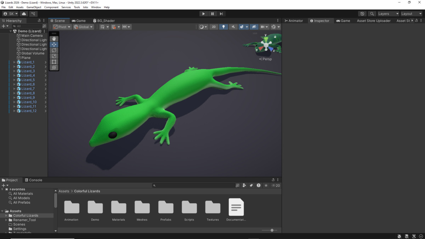Viewport: 425px width, 239px height.
Task: Select the Scale tool
Action: [x=53, y=56]
